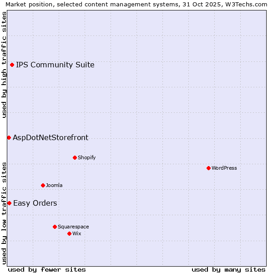Click the 'used by fewer sites' axis label

point(47,269)
